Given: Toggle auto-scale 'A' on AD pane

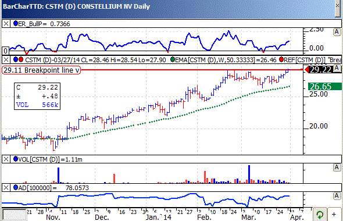Looking at the screenshot, I should (x=337, y=196).
